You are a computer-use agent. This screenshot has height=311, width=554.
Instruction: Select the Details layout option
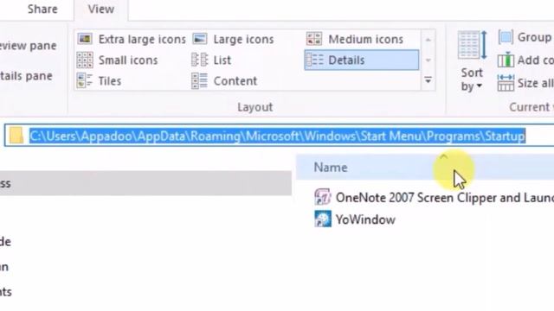362,60
